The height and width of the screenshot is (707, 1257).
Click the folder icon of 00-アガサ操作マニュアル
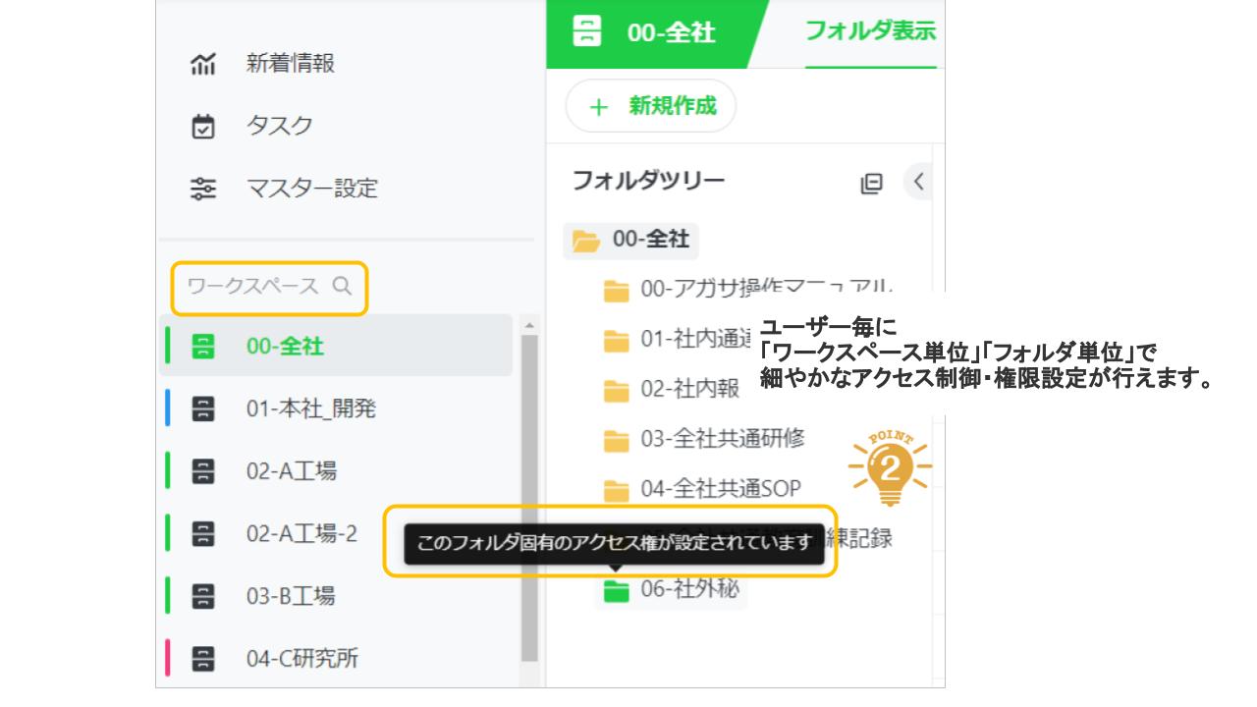tap(617, 290)
